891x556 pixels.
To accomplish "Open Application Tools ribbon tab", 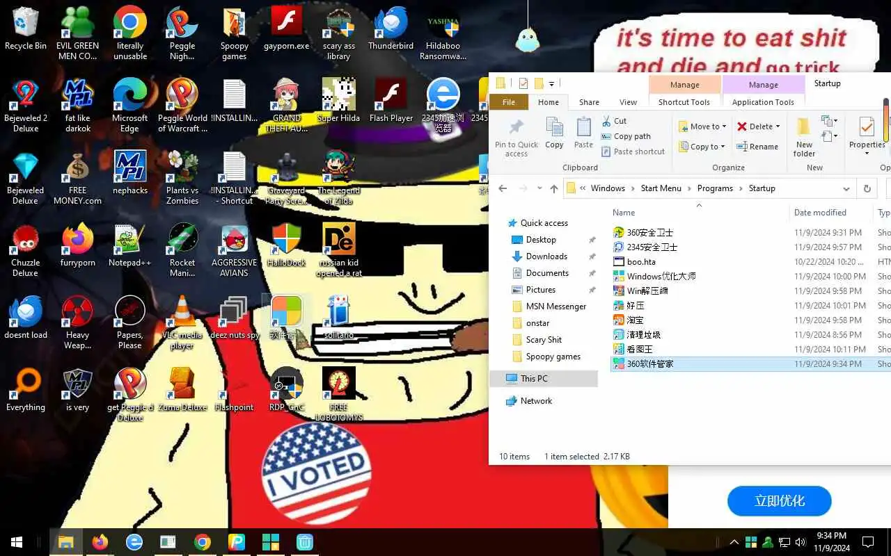I will pos(763,102).
